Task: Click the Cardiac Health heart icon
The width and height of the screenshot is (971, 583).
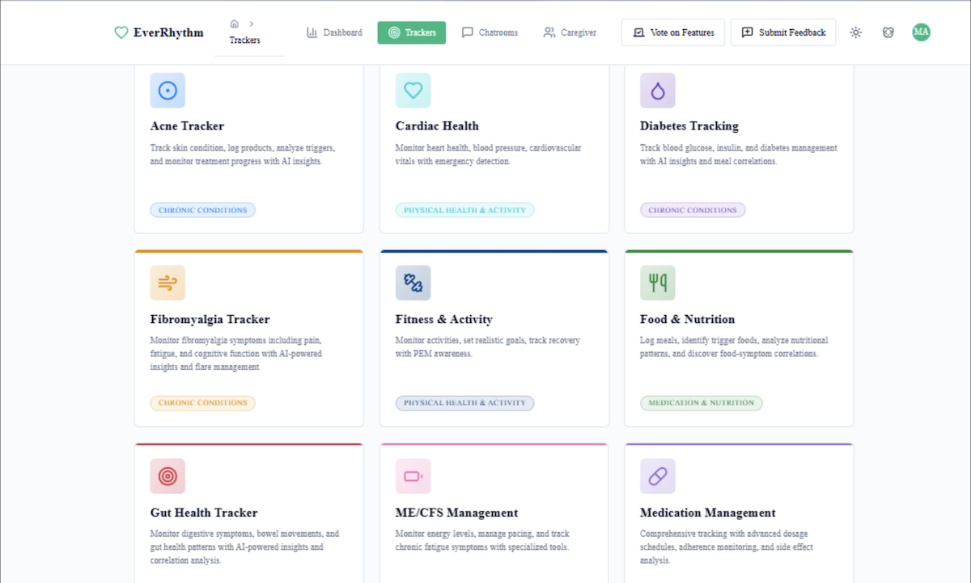Action: click(413, 91)
